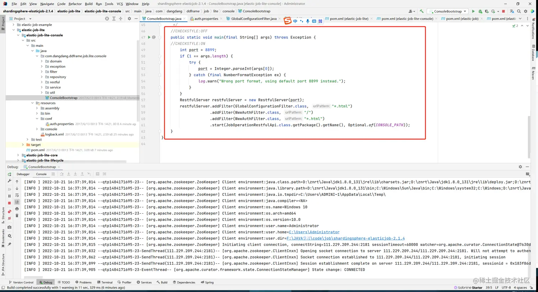The image size is (538, 292).
Task: Build the project with the hammer icon
Action: click(422, 11)
